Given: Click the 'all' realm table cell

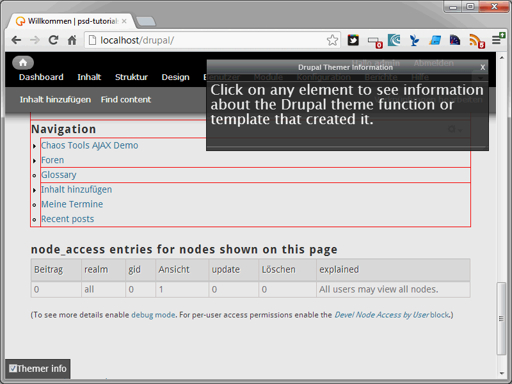Looking at the screenshot, I should [104, 289].
